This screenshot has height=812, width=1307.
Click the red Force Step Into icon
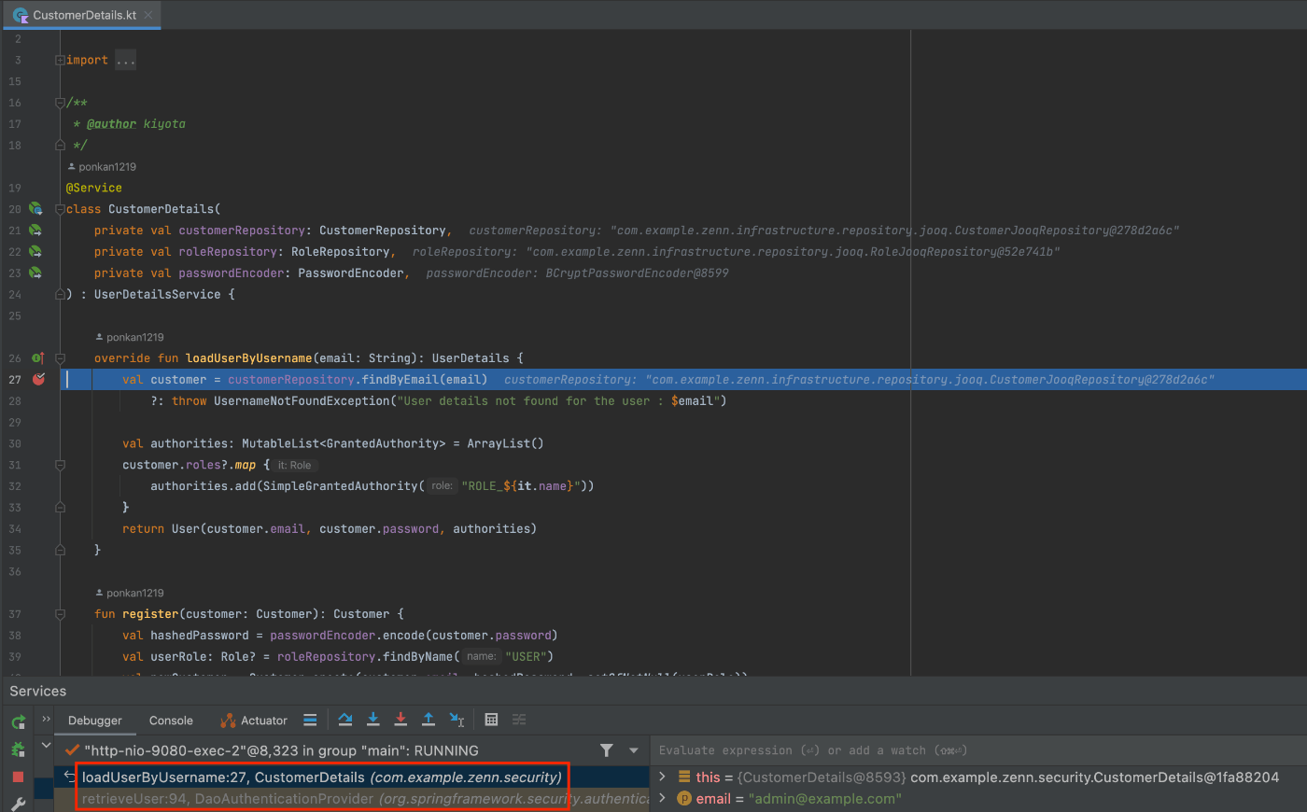401,720
